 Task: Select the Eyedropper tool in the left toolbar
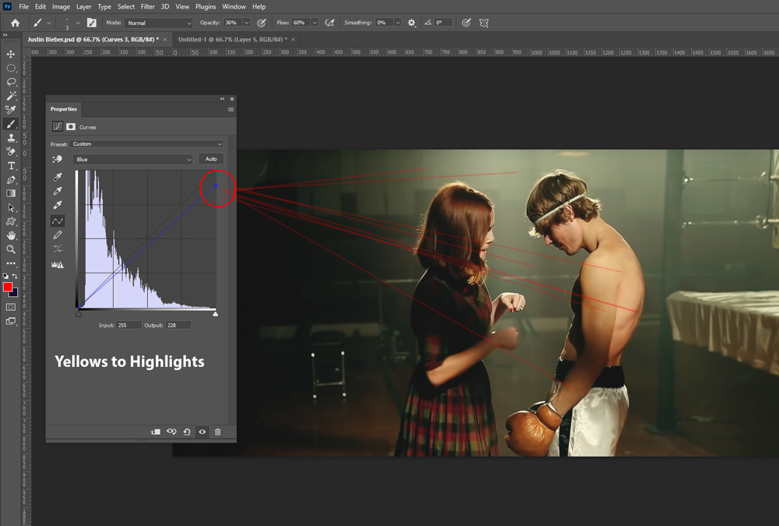click(11, 110)
